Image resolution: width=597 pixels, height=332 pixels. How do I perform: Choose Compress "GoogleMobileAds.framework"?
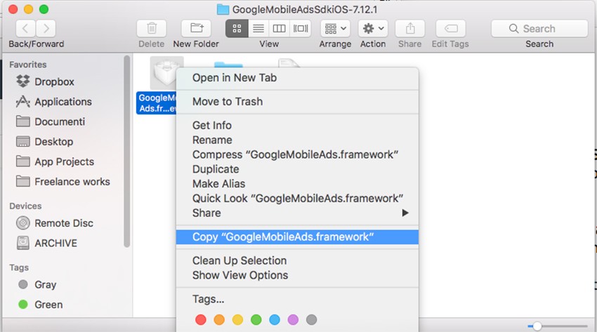pos(297,154)
